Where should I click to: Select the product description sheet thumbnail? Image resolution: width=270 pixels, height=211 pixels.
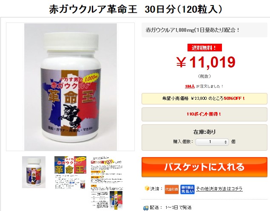[x=107, y=183]
